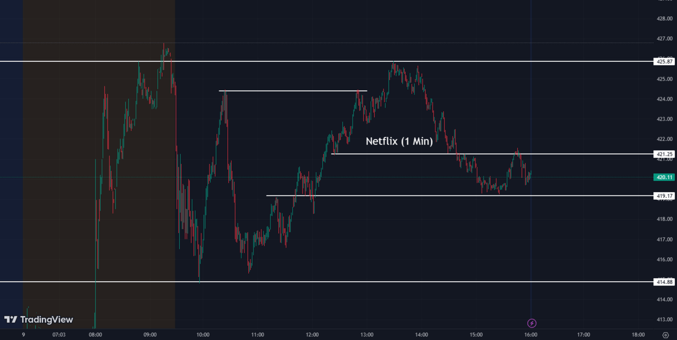
Task: Select the Netflix (1 Min) text annotation
Action: pyautogui.click(x=399, y=141)
